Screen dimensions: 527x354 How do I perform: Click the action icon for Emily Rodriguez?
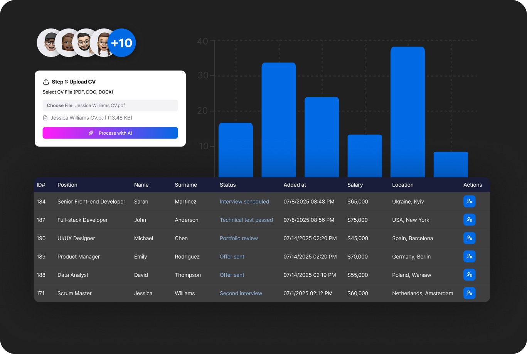(x=469, y=256)
